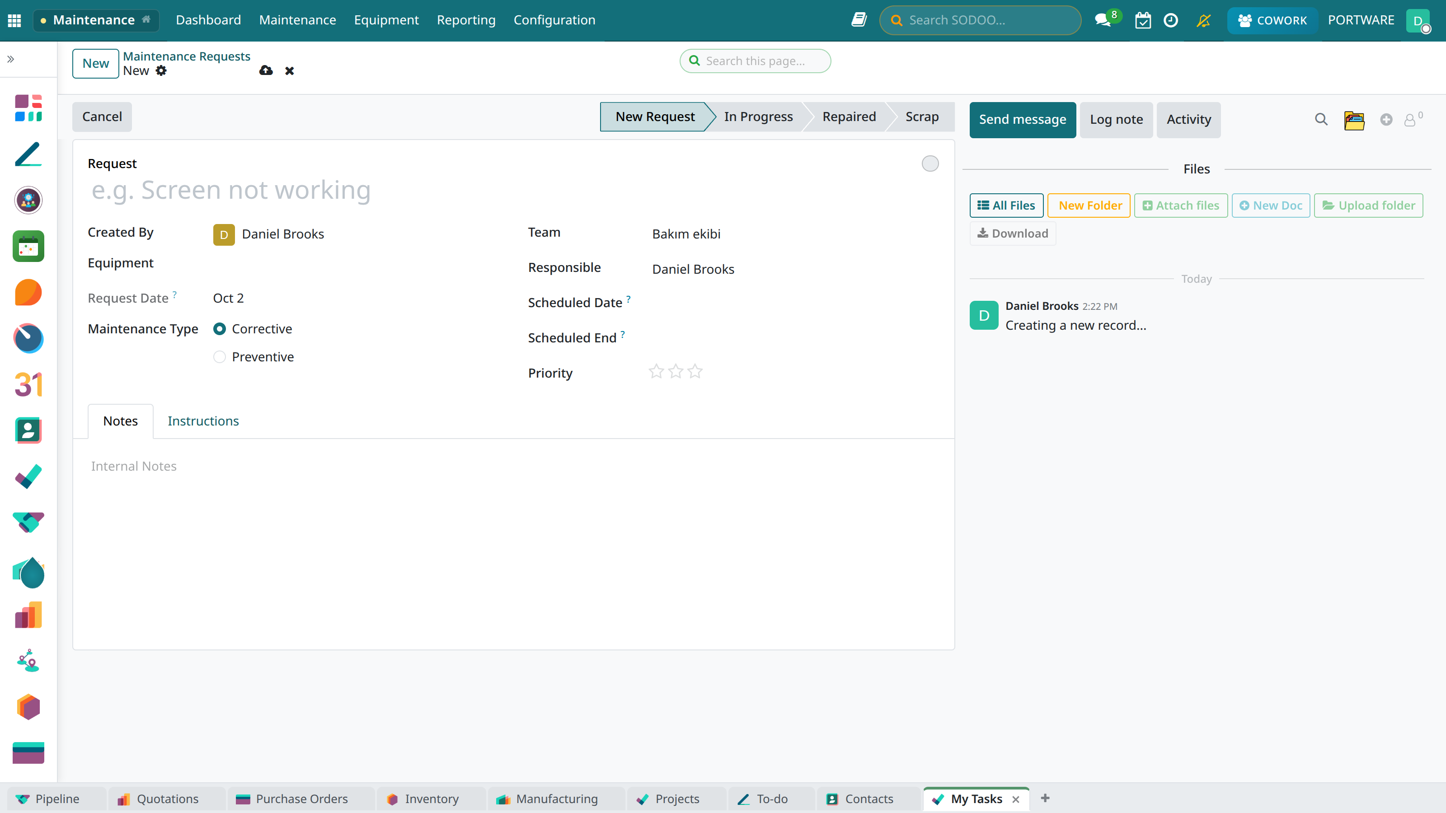Select the Preventive maintenance type

pos(220,357)
